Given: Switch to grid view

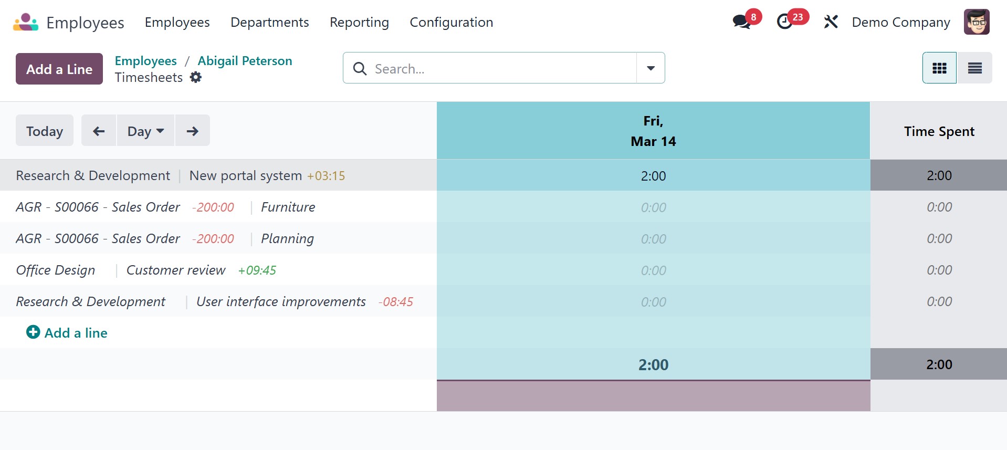Looking at the screenshot, I should 939,68.
